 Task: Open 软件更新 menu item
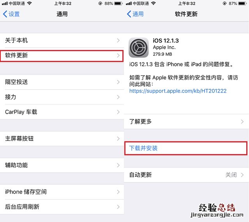[x=62, y=56]
